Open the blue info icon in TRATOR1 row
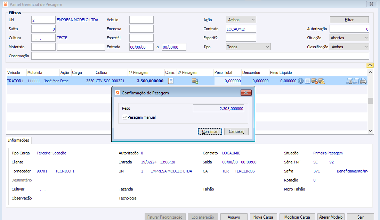This screenshot has height=220, width=380. (300, 81)
